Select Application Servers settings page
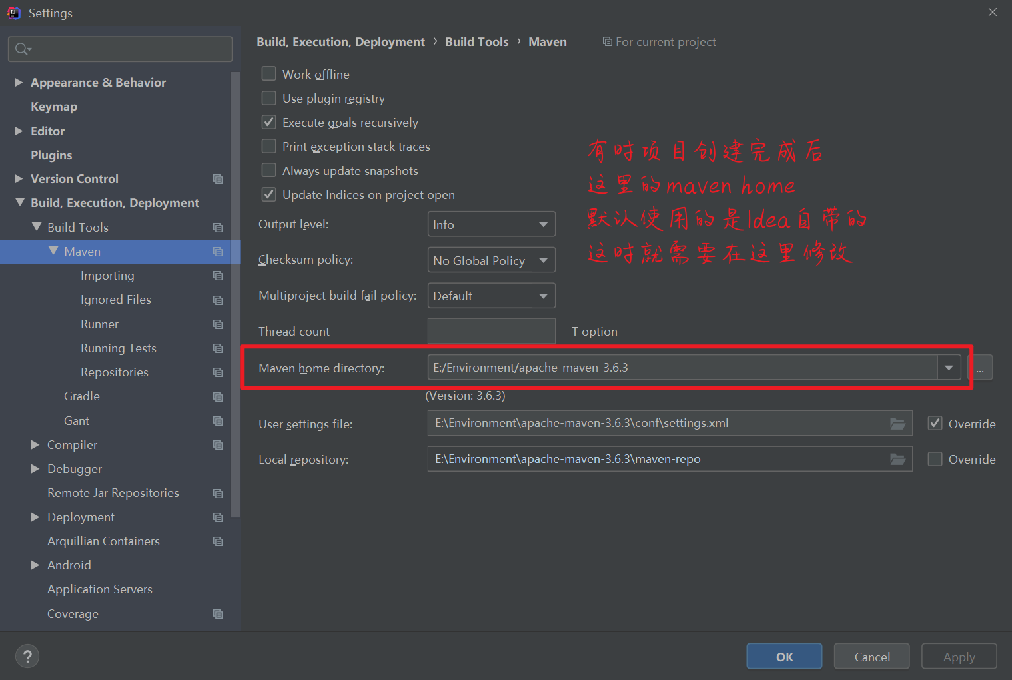1012x680 pixels. point(100,589)
